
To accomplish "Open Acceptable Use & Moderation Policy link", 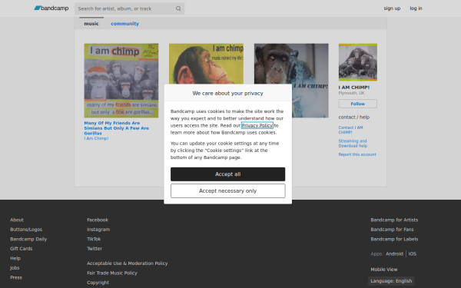I will pos(128,263).
